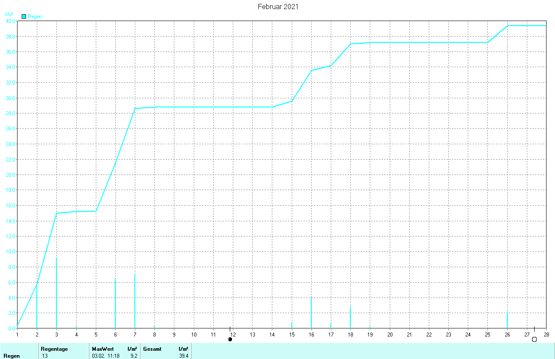Viewport: 555px width, 359px height.
Task: Click the x-axis day label 7
Action: click(x=135, y=334)
